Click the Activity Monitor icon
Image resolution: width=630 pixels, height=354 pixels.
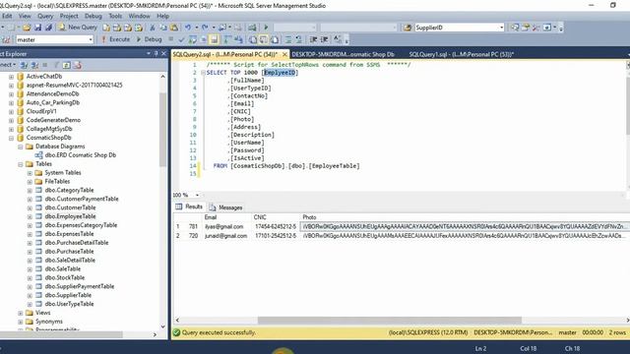pyautogui.click(x=252, y=28)
